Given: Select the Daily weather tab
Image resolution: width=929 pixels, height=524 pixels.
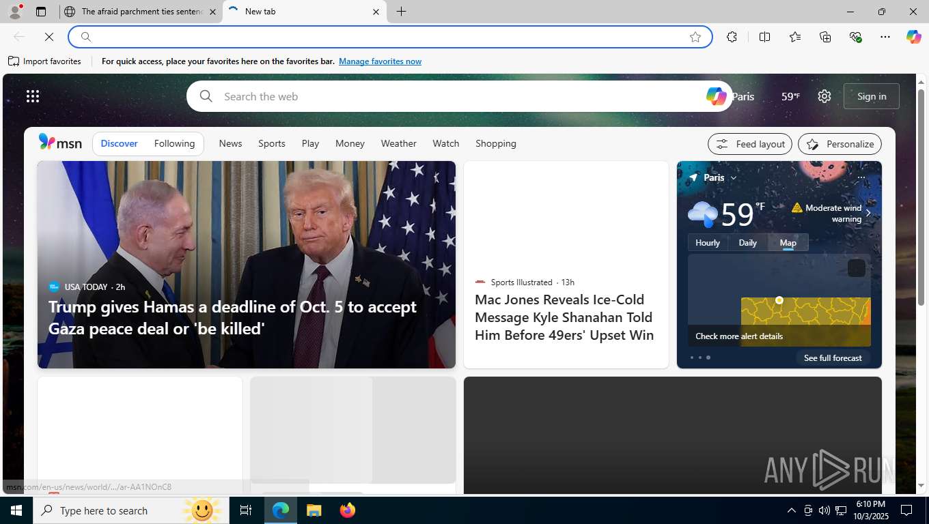Looking at the screenshot, I should [747, 243].
